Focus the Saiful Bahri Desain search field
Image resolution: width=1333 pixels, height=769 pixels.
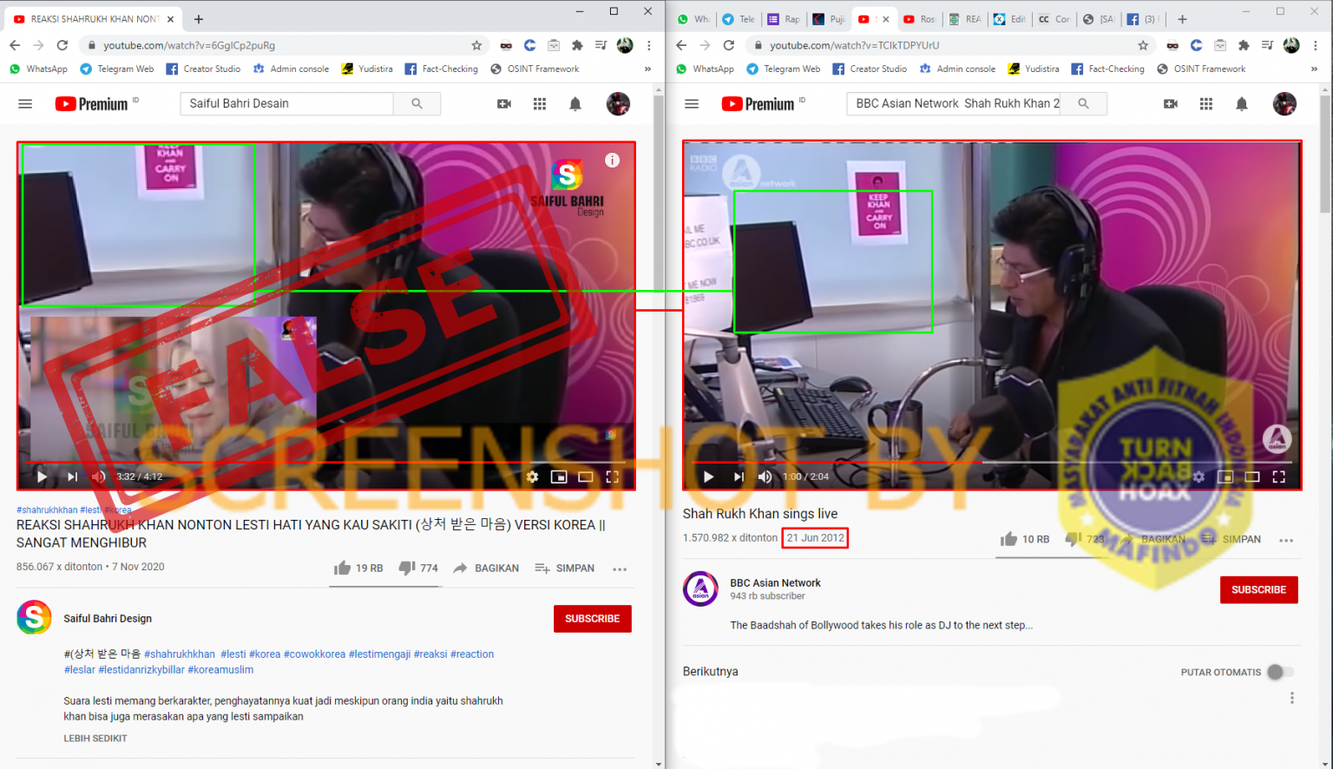coord(287,103)
